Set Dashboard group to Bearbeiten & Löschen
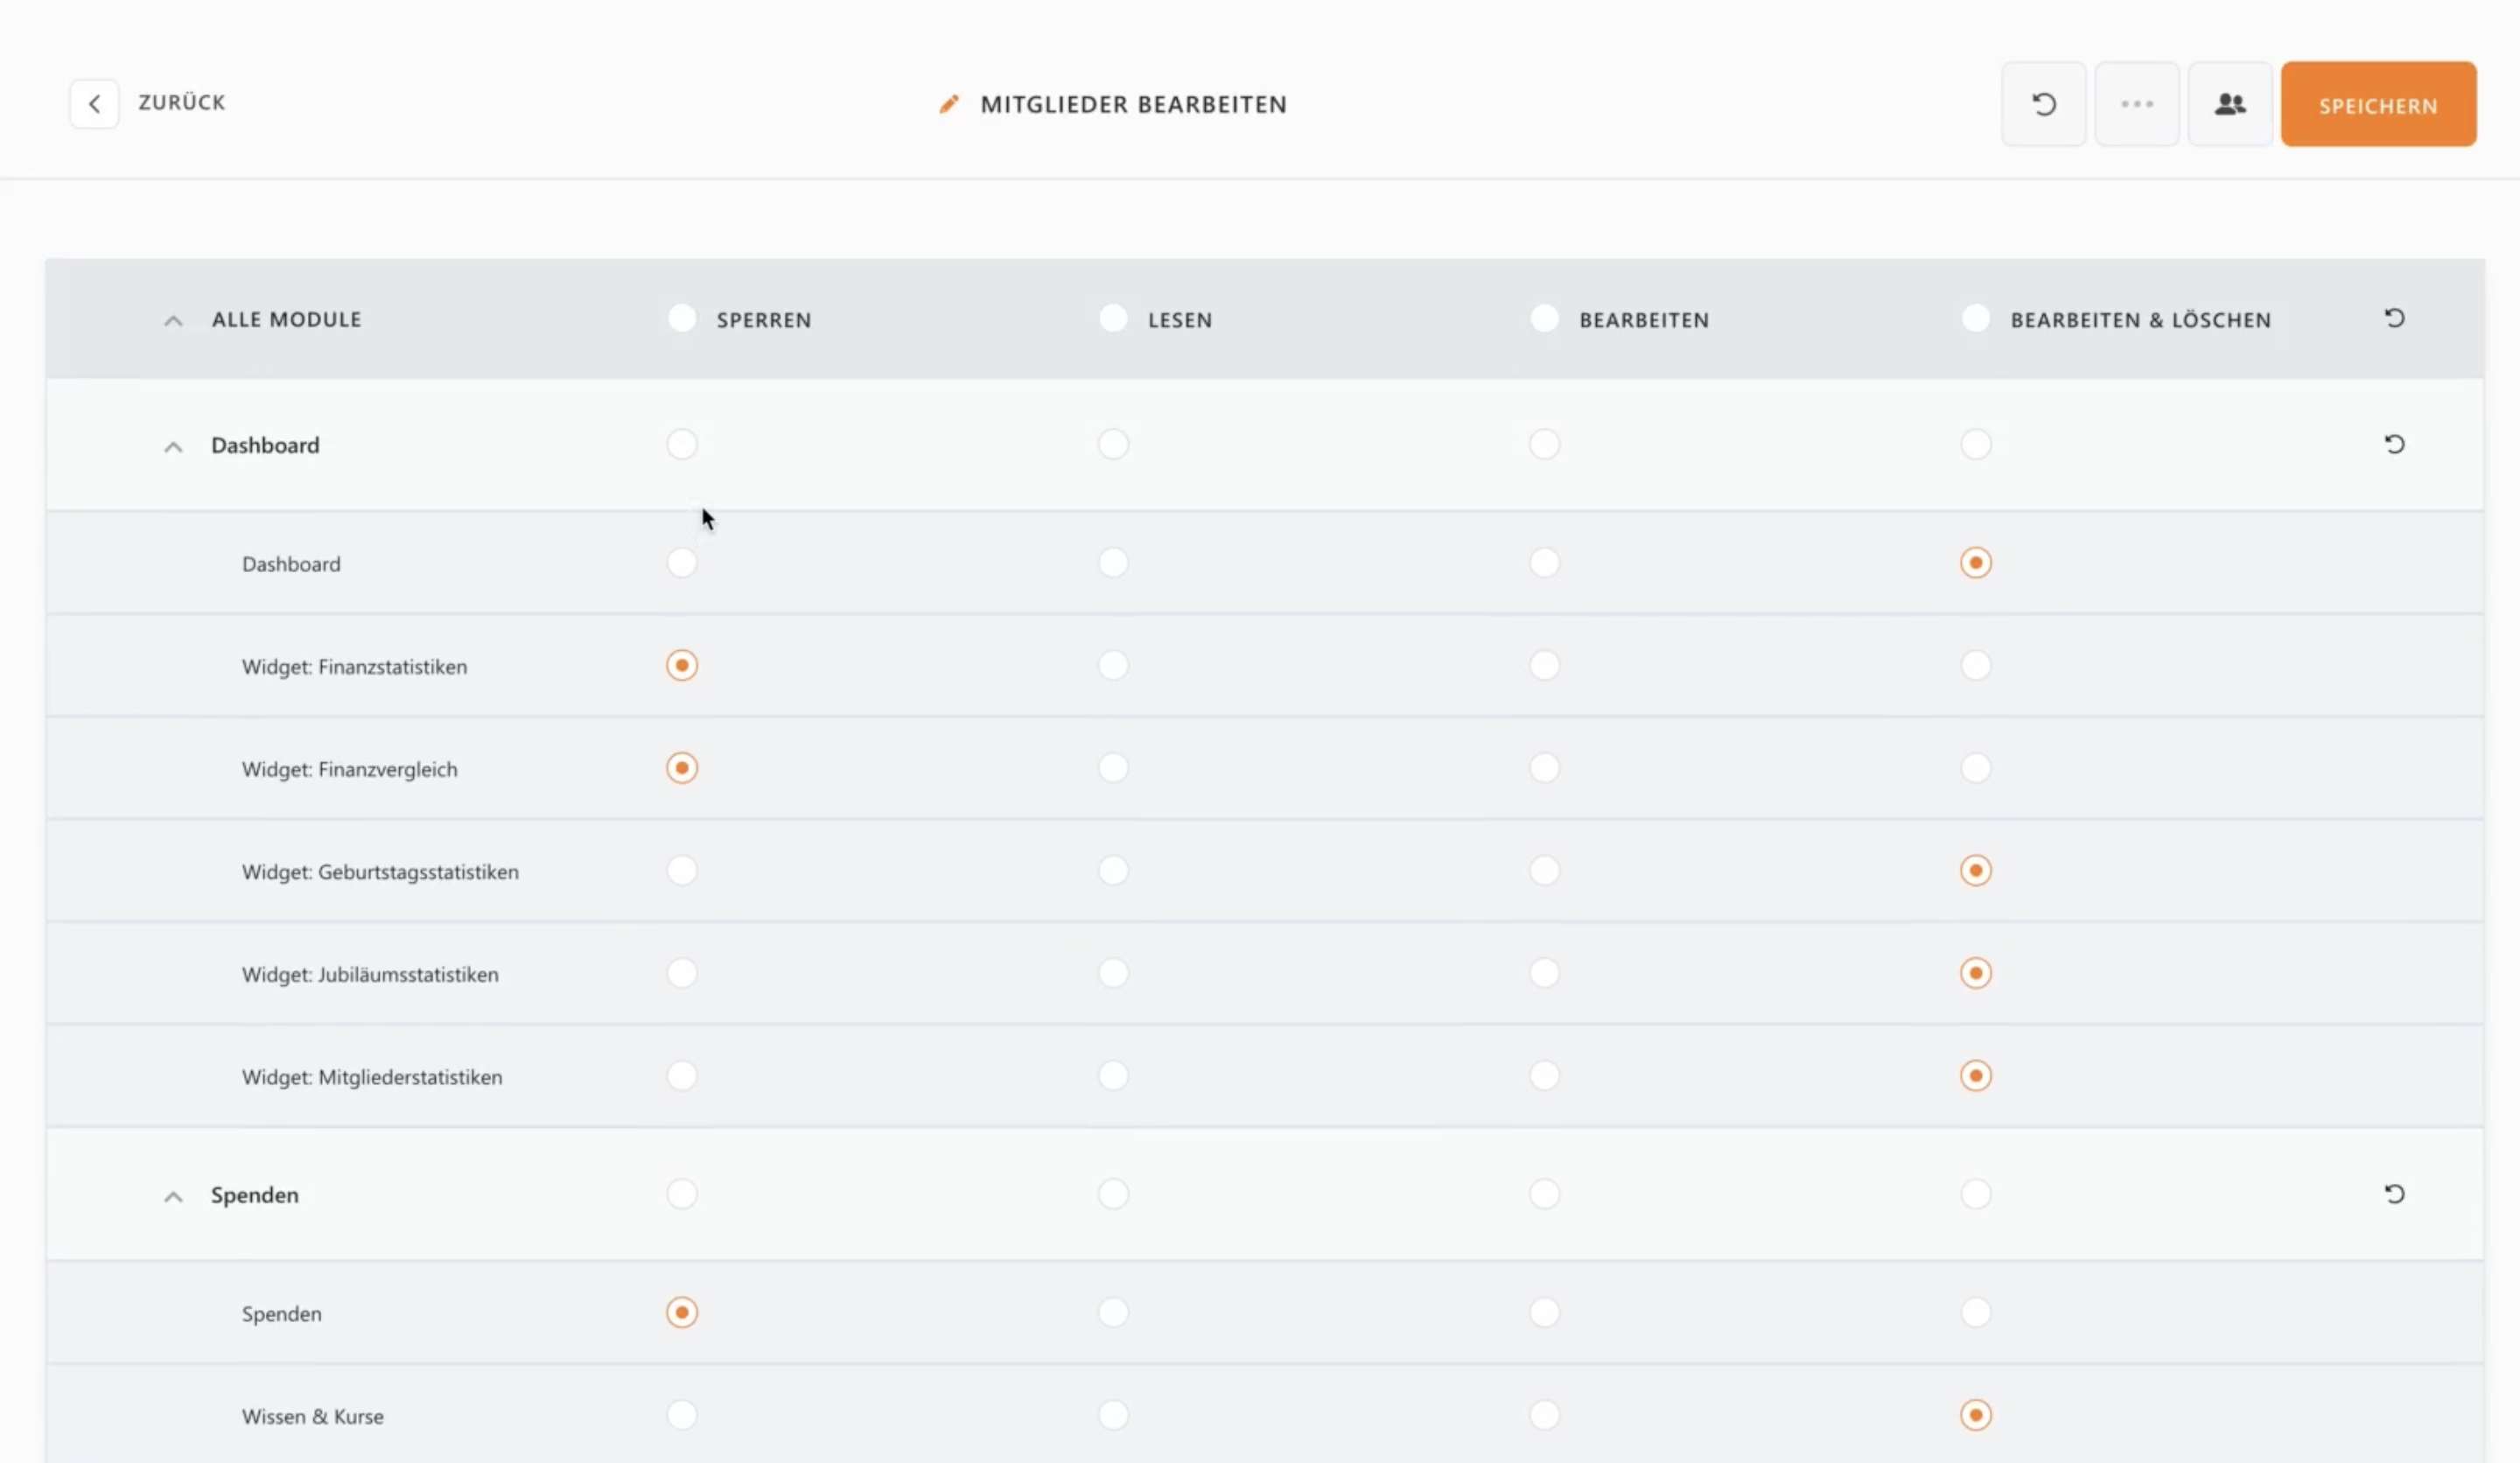This screenshot has width=2520, height=1463. click(1976, 444)
